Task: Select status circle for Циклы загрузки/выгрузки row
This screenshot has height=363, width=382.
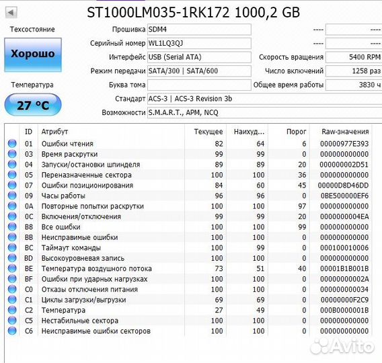Action: point(12,299)
